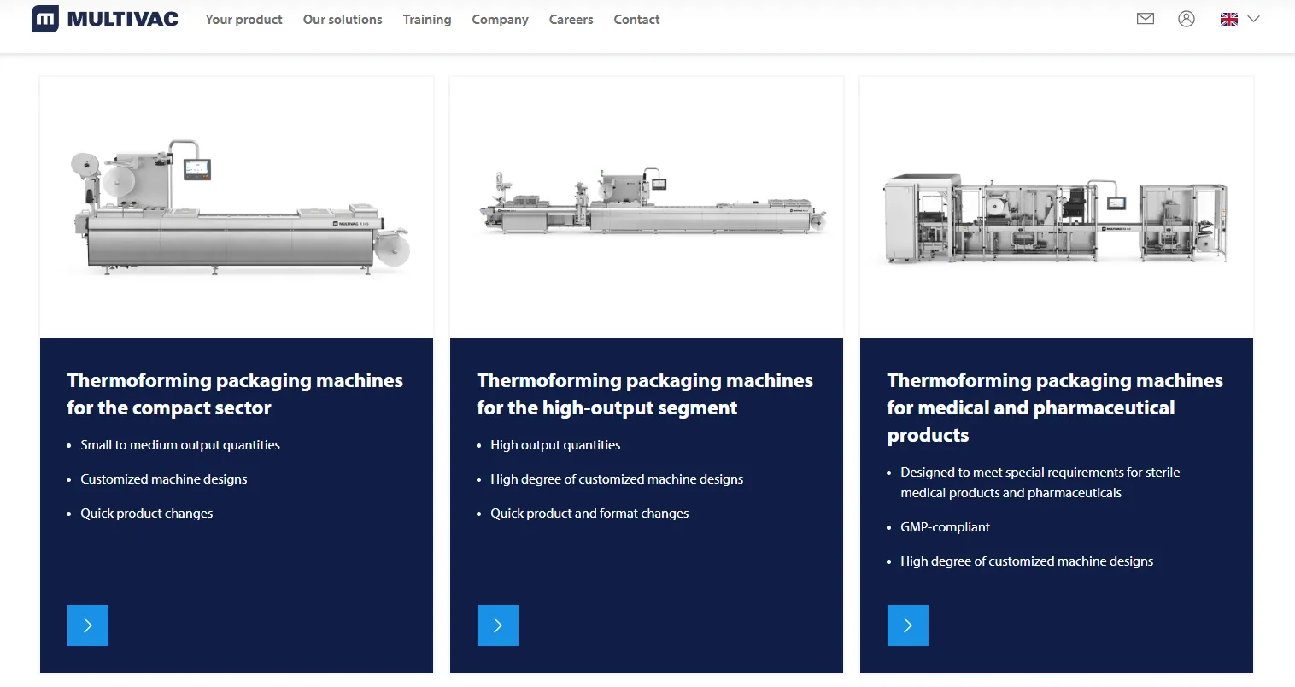This screenshot has height=687, width=1295.
Task: Open the Your product menu
Action: click(243, 19)
